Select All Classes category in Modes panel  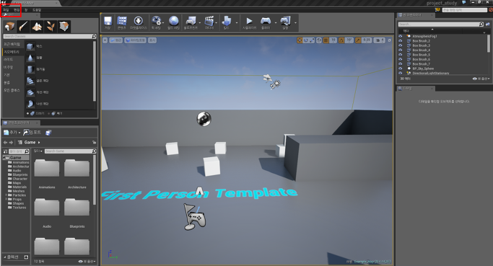[12, 90]
